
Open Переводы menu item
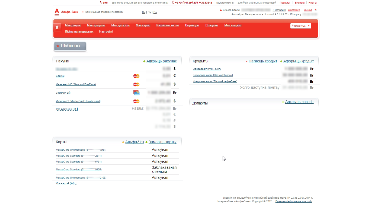pyautogui.click(x=192, y=25)
